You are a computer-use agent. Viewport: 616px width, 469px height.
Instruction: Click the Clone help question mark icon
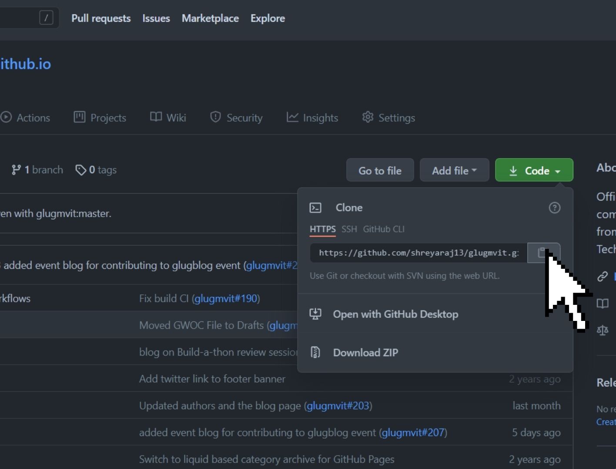click(x=554, y=208)
